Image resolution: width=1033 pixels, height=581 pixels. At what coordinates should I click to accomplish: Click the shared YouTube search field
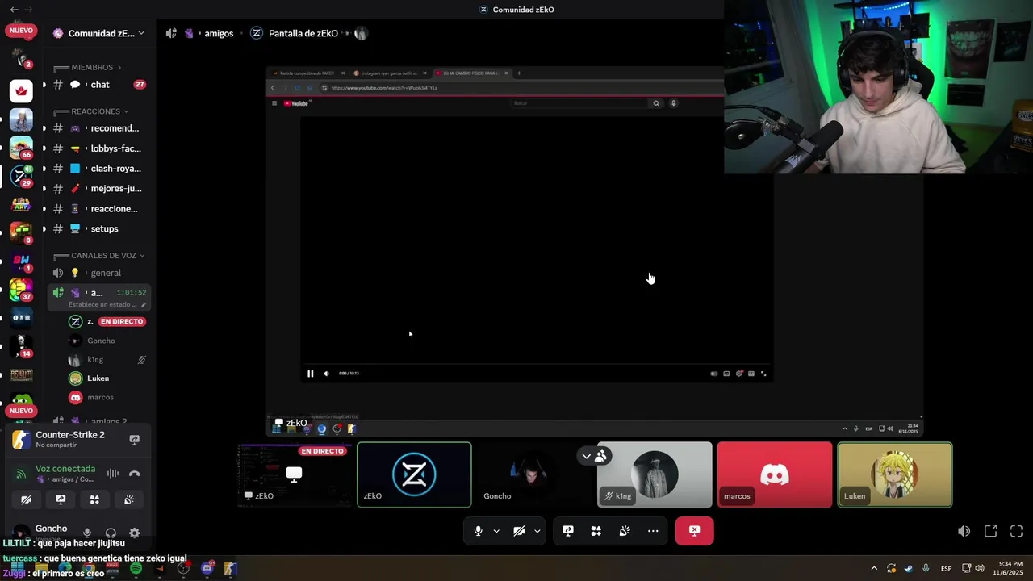(579, 103)
